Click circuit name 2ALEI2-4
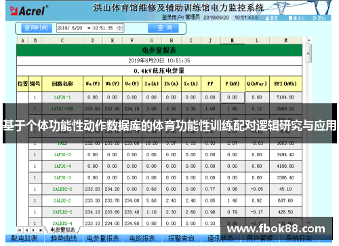The height and width of the screenshot is (246, 339). [62, 224]
